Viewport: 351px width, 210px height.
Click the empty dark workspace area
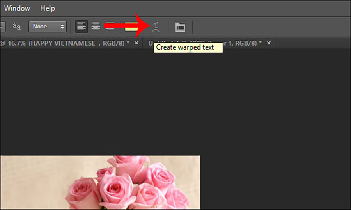(273, 117)
